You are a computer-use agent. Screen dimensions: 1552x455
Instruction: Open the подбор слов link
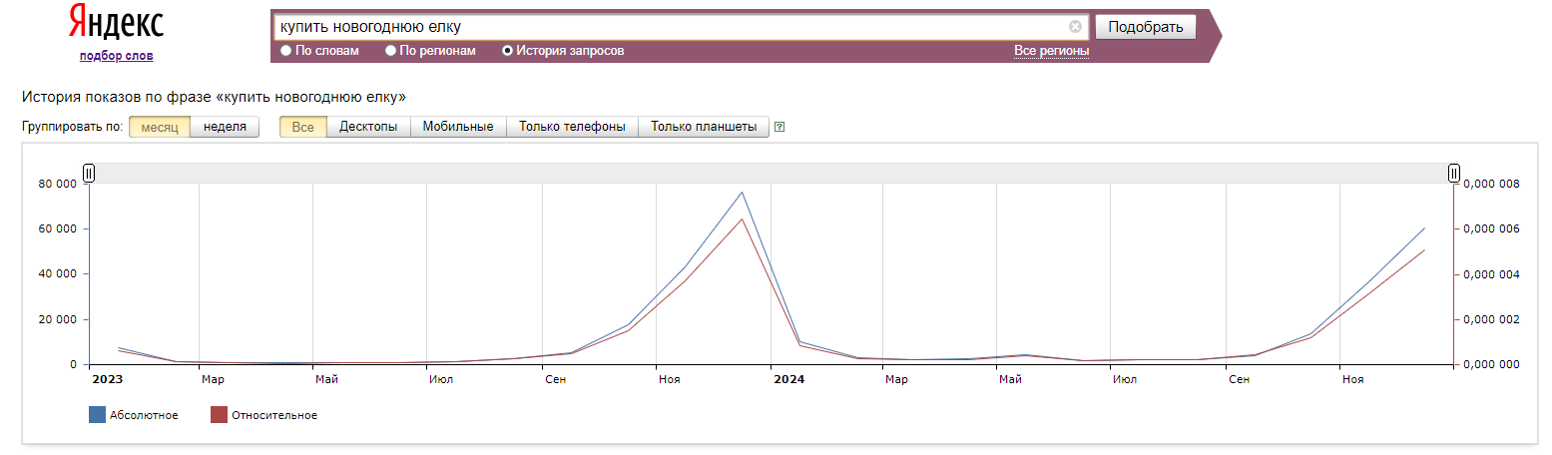116,56
